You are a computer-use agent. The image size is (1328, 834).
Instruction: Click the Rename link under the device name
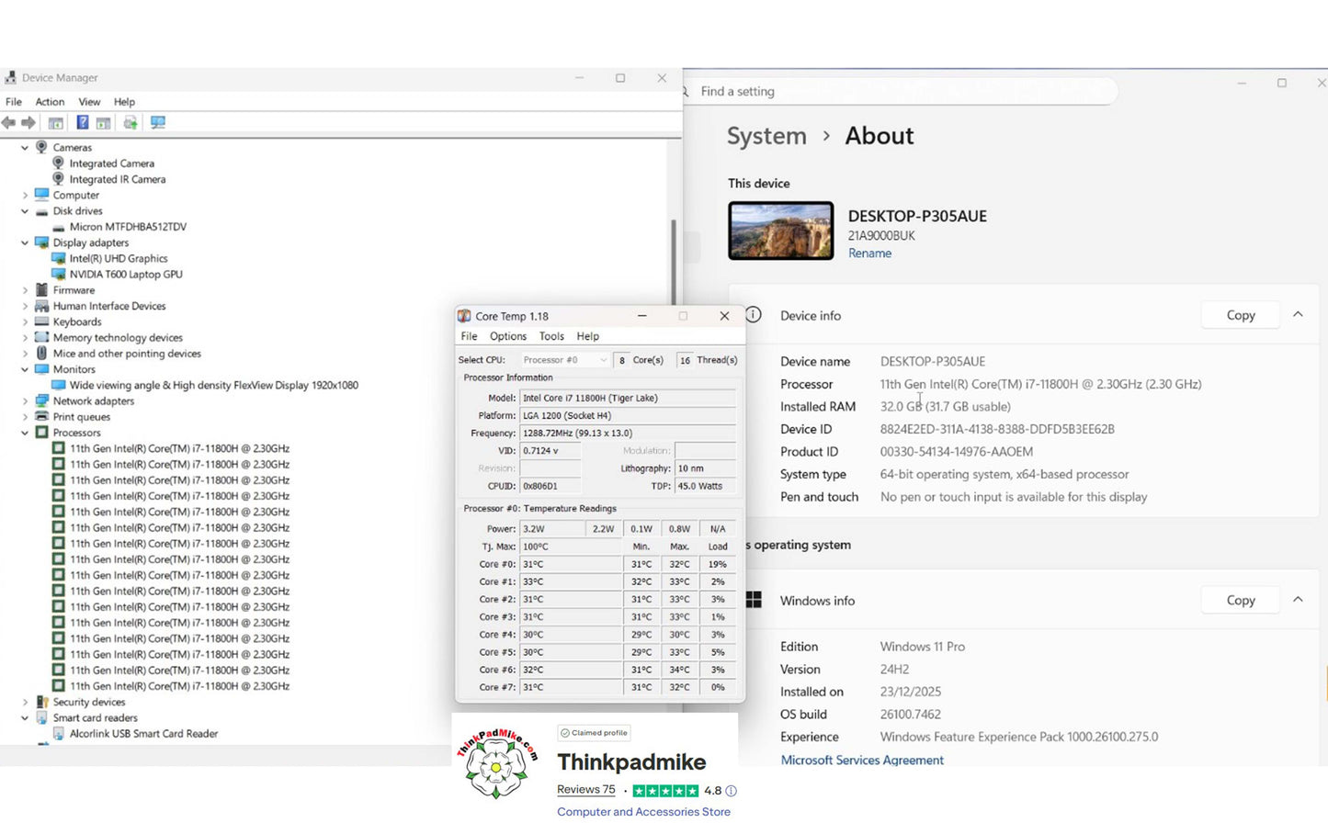click(x=869, y=254)
